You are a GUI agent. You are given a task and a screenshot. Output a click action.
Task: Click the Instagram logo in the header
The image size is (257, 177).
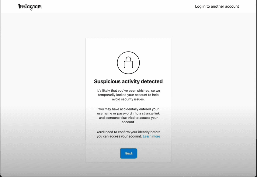click(30, 6)
